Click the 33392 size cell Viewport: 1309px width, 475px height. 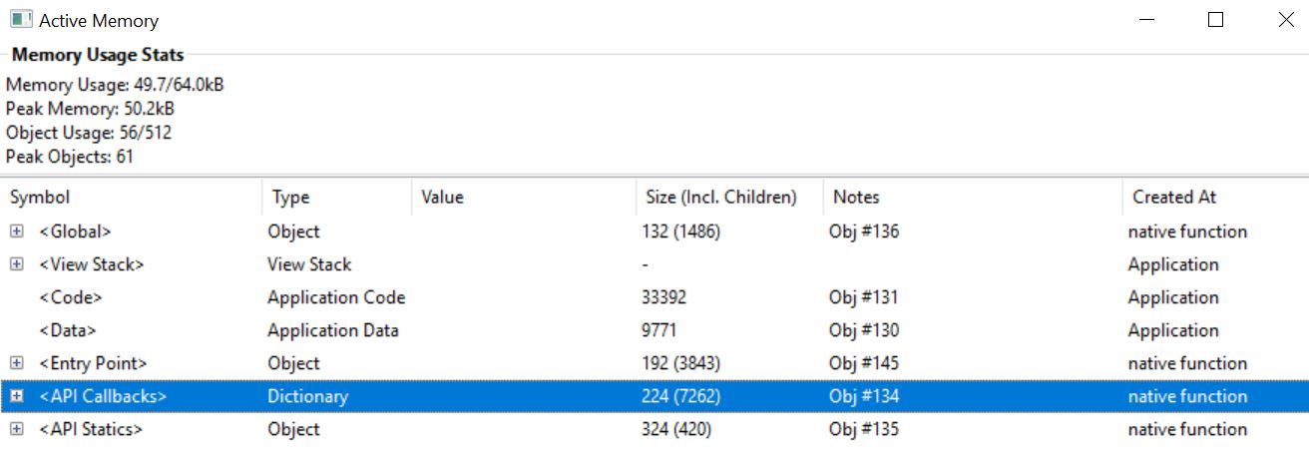click(x=664, y=297)
